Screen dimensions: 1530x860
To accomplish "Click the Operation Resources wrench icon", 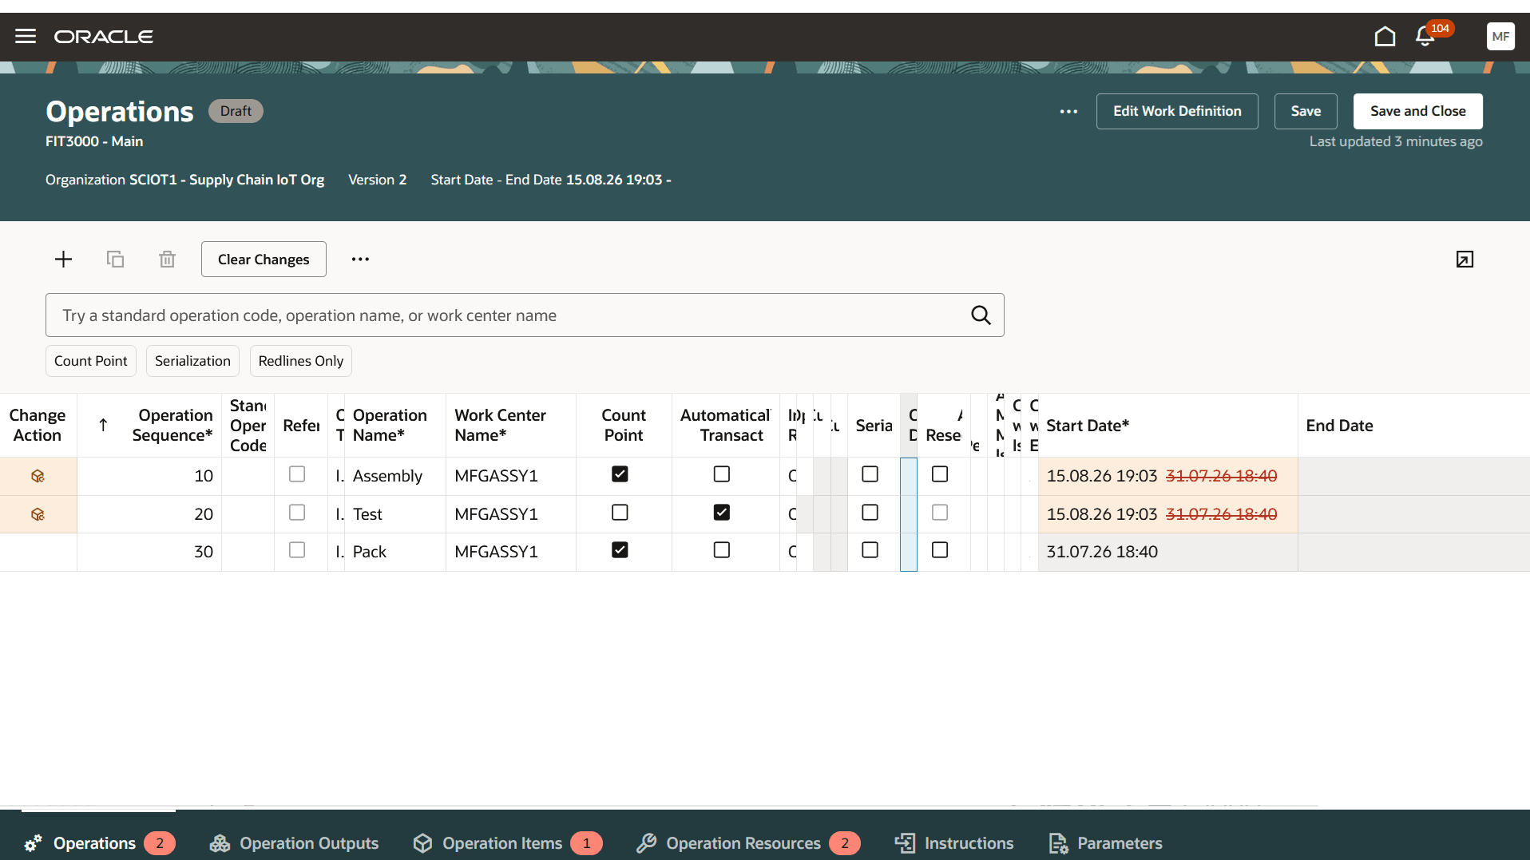I will click(646, 843).
